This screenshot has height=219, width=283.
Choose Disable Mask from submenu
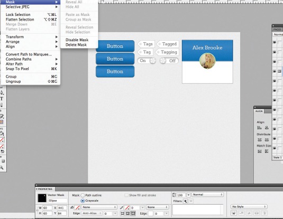[77, 40]
